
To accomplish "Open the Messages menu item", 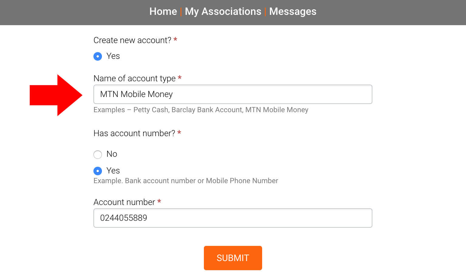I will pyautogui.click(x=292, y=12).
